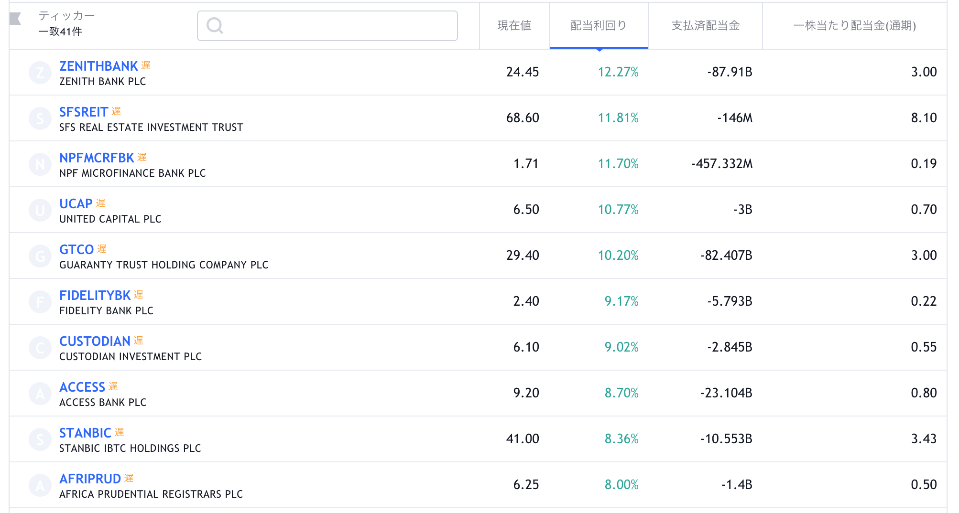
Task: Click the UCAP U logo icon
Action: click(40, 210)
